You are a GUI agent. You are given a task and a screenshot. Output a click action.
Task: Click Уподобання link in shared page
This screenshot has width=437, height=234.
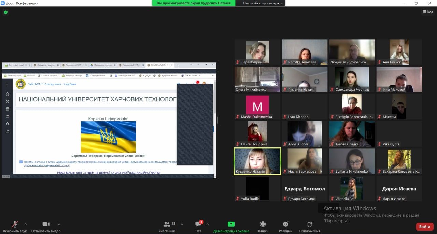(70, 84)
